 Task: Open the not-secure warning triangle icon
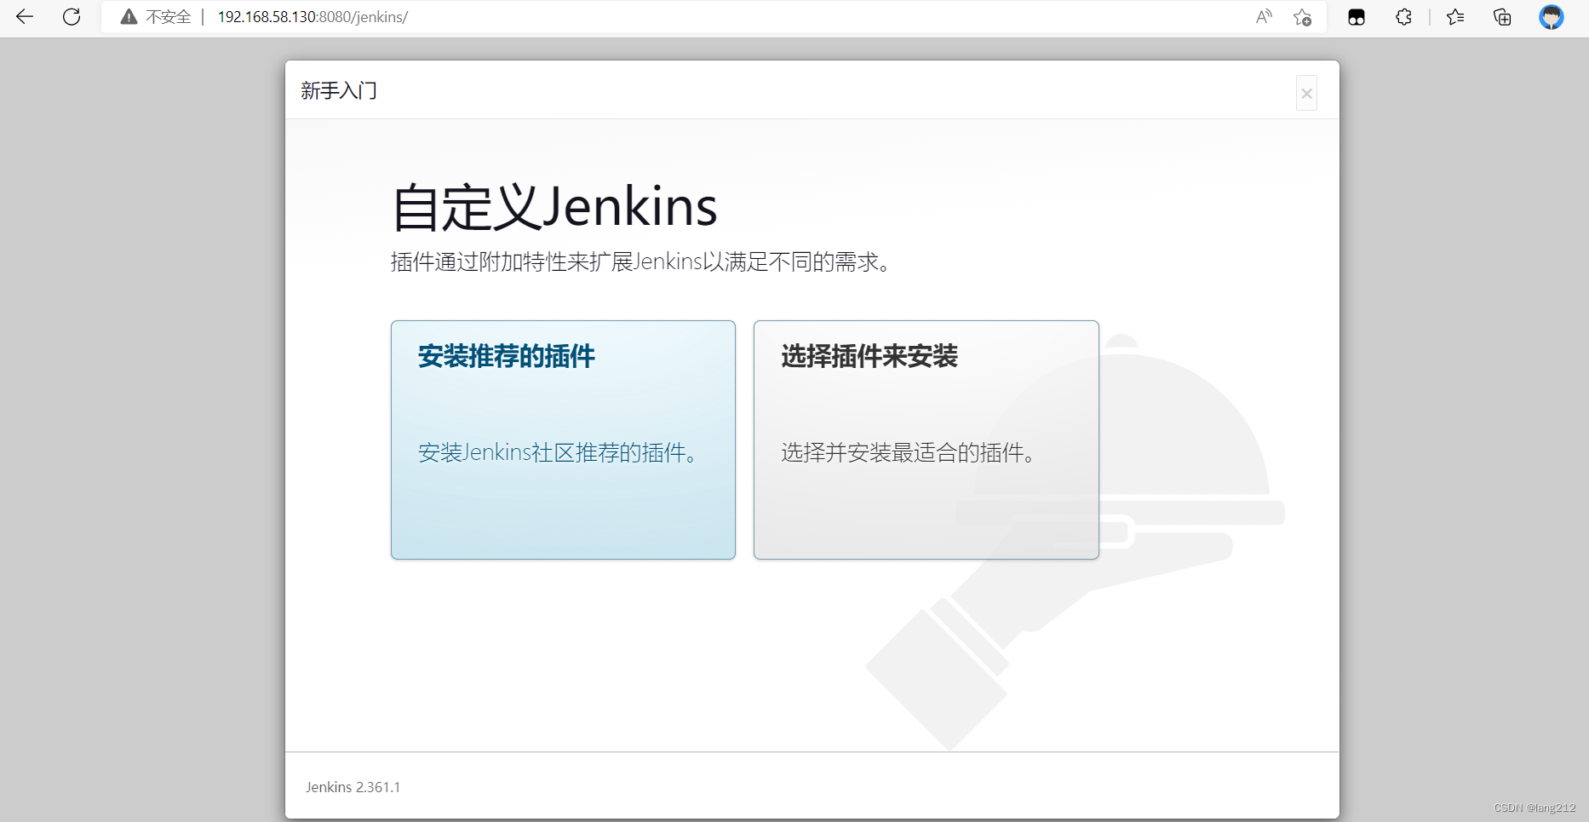point(129,17)
